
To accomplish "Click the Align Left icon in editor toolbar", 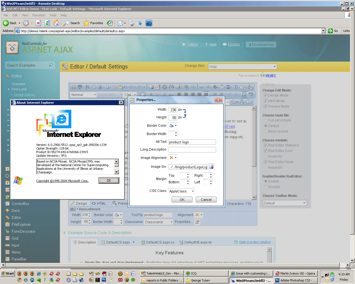I will point(179,95).
